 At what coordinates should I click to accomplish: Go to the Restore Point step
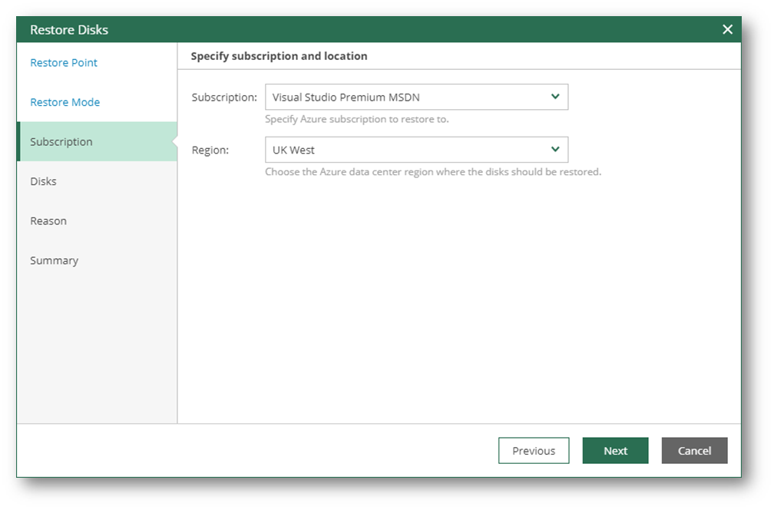[x=64, y=63]
